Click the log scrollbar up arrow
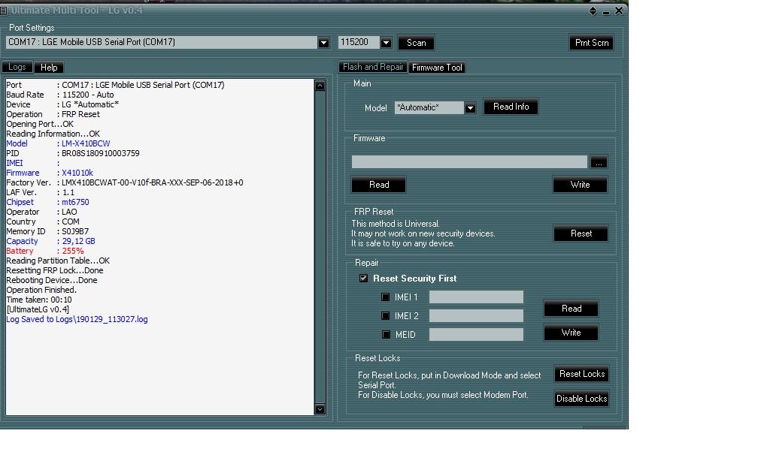The width and height of the screenshot is (758, 473). pyautogui.click(x=320, y=86)
